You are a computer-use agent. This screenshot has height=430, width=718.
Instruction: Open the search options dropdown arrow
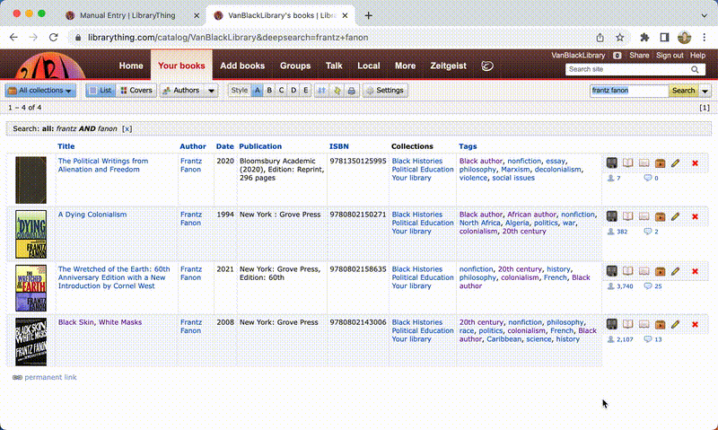(x=705, y=91)
